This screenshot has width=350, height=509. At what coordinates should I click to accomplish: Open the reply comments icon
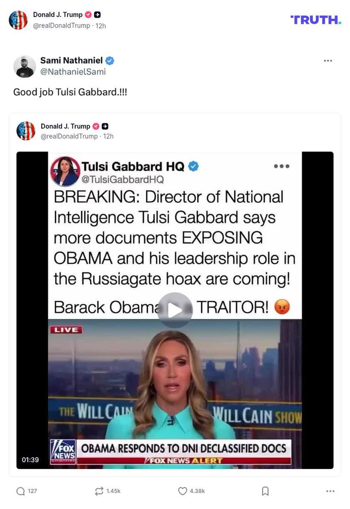point(20,491)
